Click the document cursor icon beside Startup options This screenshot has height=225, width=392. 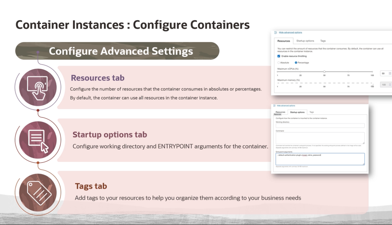pos(38,140)
